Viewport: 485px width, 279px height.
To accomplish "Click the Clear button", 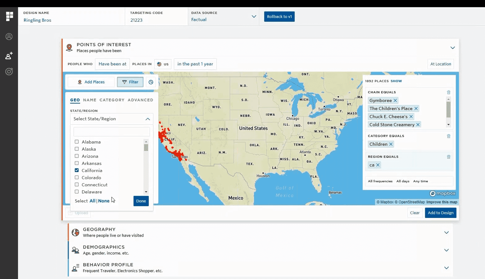I will click(415, 213).
